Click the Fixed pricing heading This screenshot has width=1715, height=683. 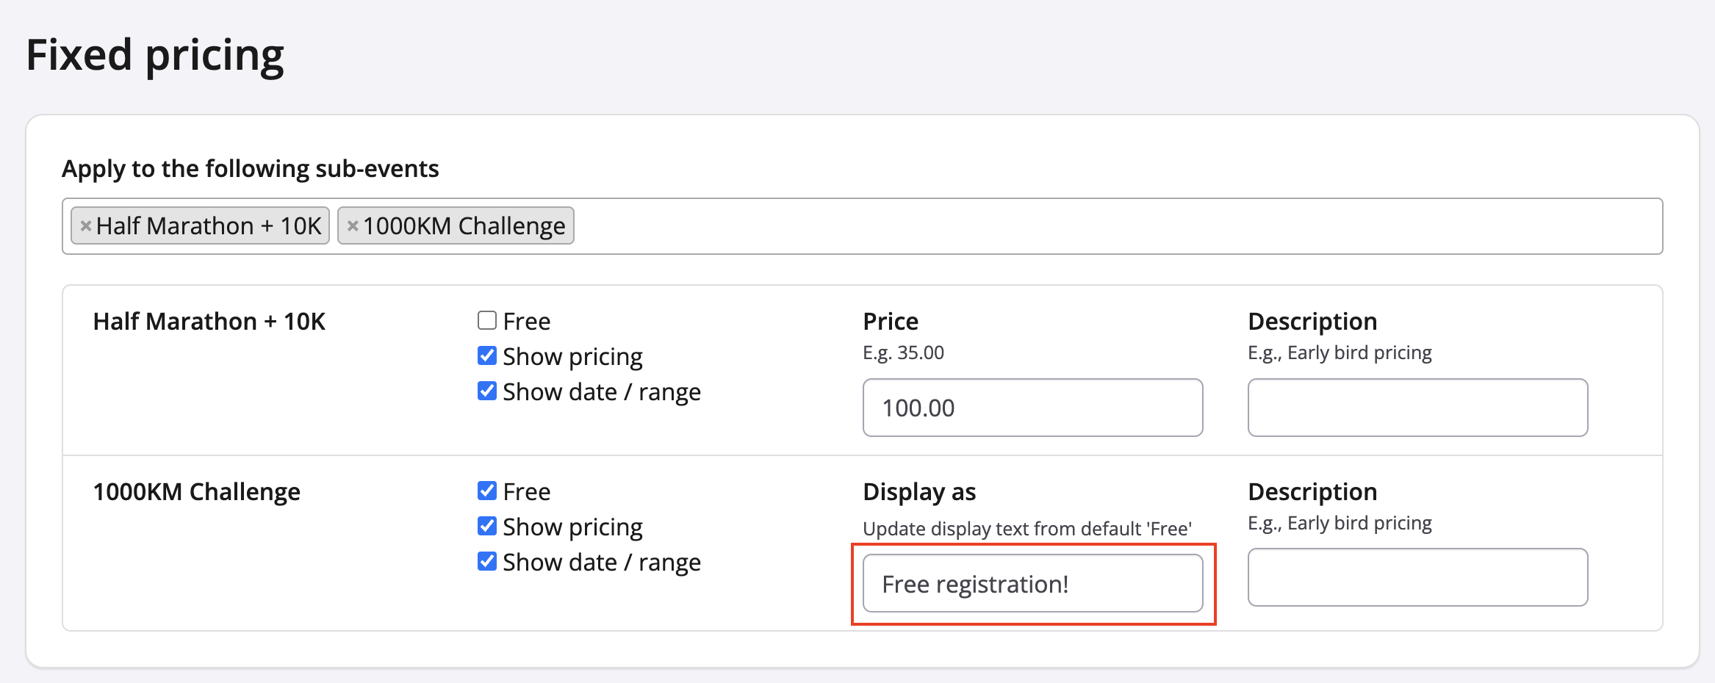click(155, 56)
